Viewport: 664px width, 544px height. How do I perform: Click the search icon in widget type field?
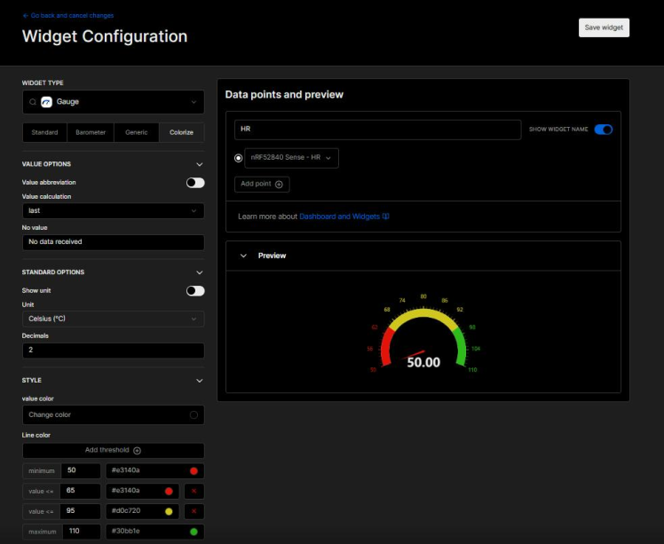pos(33,102)
